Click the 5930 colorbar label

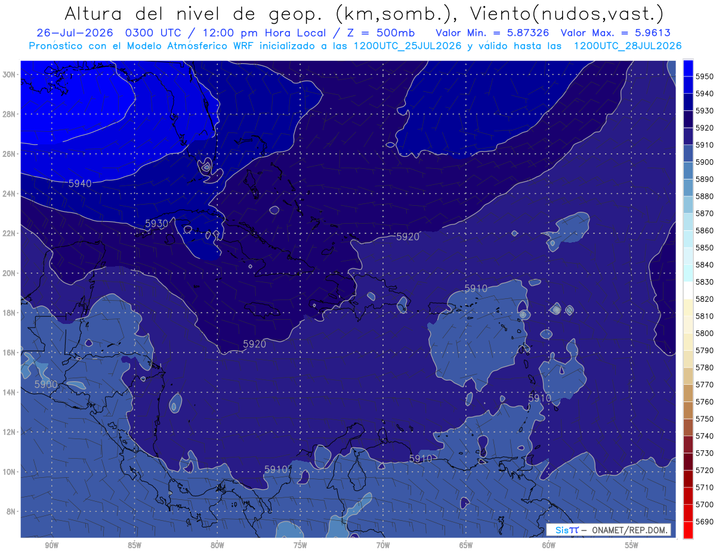pyautogui.click(x=705, y=111)
